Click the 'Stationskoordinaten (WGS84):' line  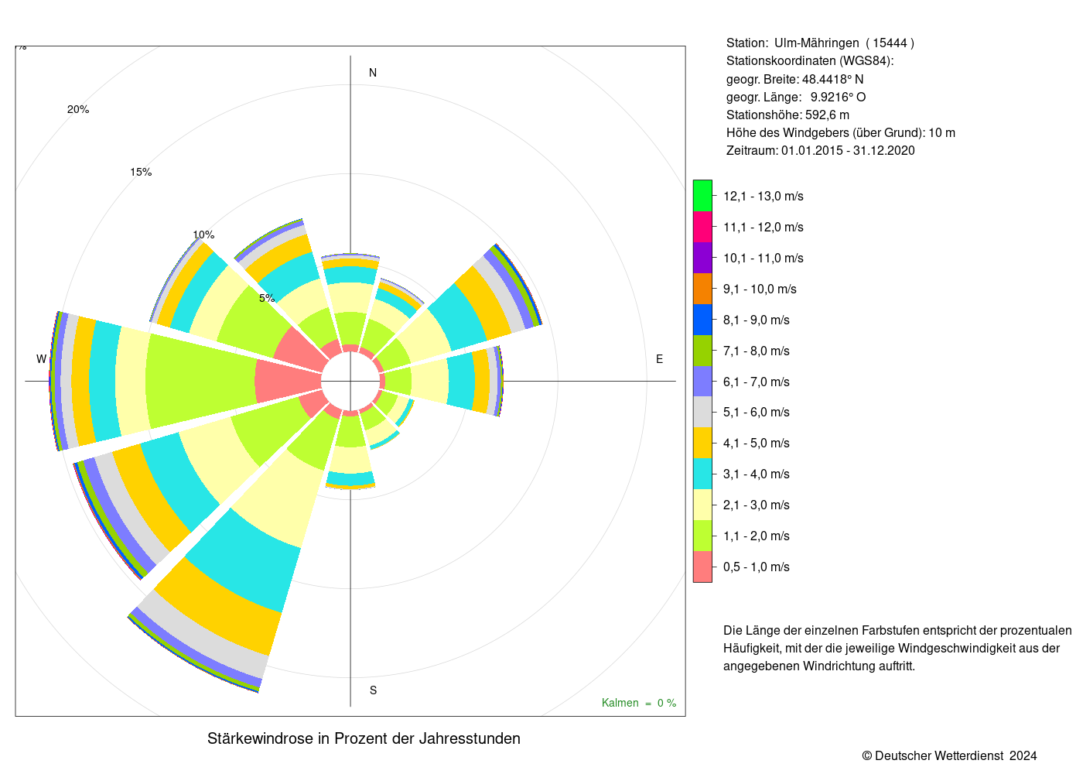(810, 61)
